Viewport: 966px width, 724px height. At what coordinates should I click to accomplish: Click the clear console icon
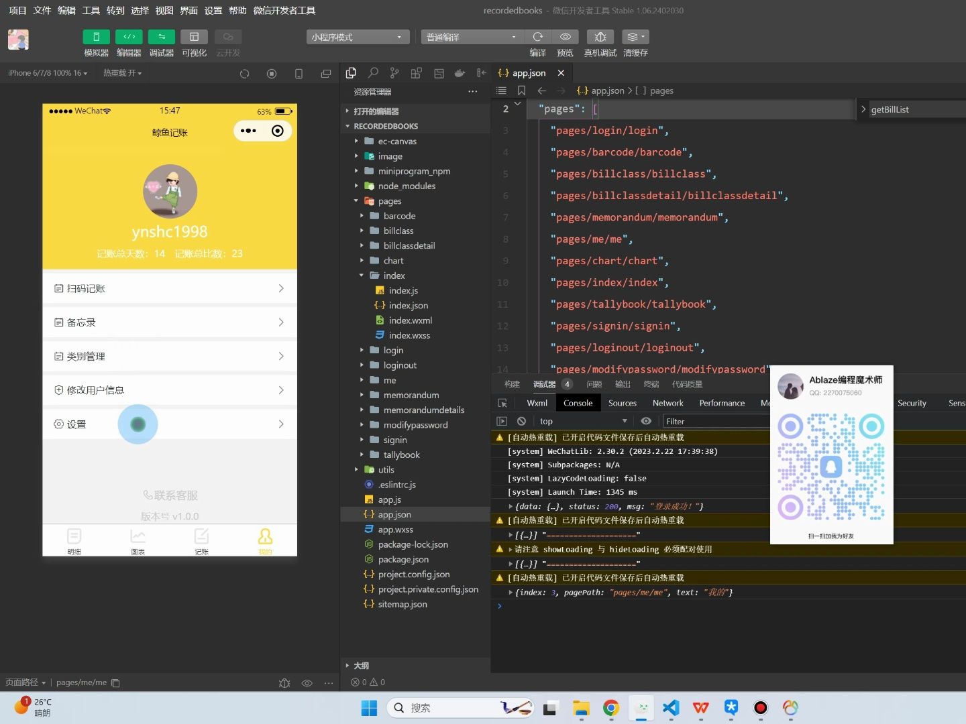click(x=521, y=421)
